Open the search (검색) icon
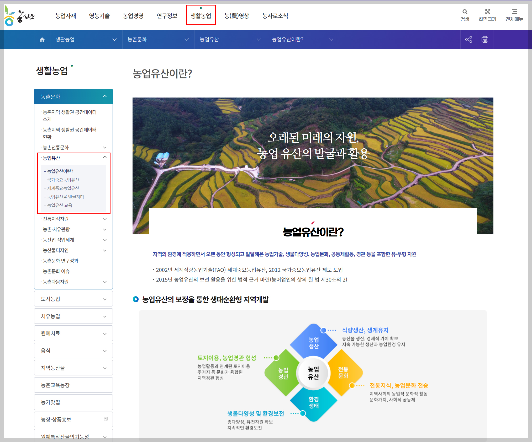Screen dimensions: 532x442 465,15
